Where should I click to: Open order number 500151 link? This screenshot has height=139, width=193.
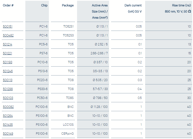[x=7, y=27]
